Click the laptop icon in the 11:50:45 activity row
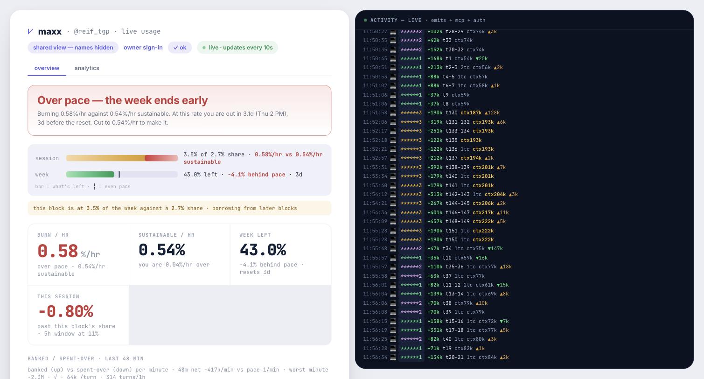Viewport: 704px width, 379px height. point(393,59)
